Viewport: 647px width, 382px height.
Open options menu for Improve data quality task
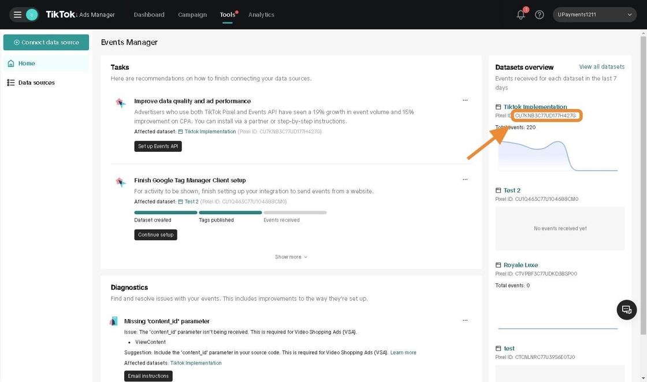pos(465,100)
